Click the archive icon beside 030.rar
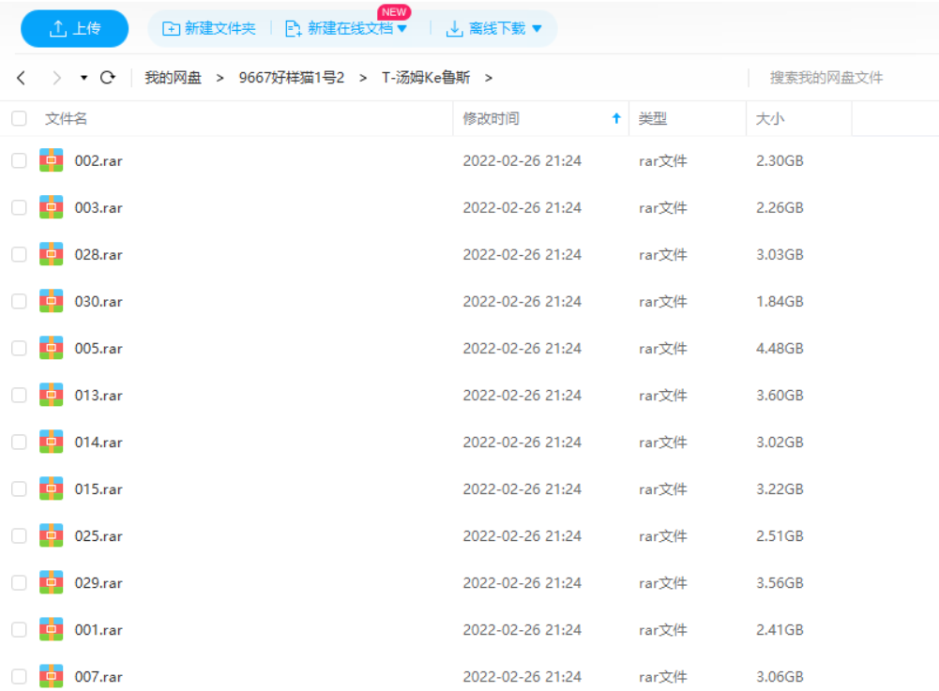 pyautogui.click(x=51, y=301)
